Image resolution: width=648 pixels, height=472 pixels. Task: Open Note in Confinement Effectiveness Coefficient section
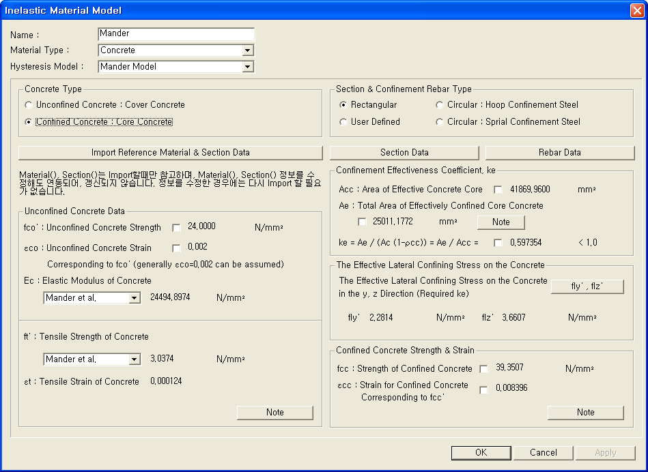[x=501, y=222]
